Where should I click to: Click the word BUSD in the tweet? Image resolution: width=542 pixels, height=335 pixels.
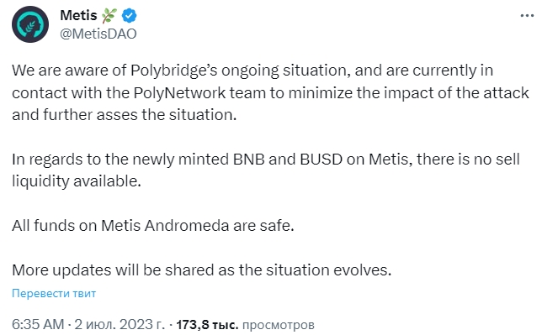[321, 160]
